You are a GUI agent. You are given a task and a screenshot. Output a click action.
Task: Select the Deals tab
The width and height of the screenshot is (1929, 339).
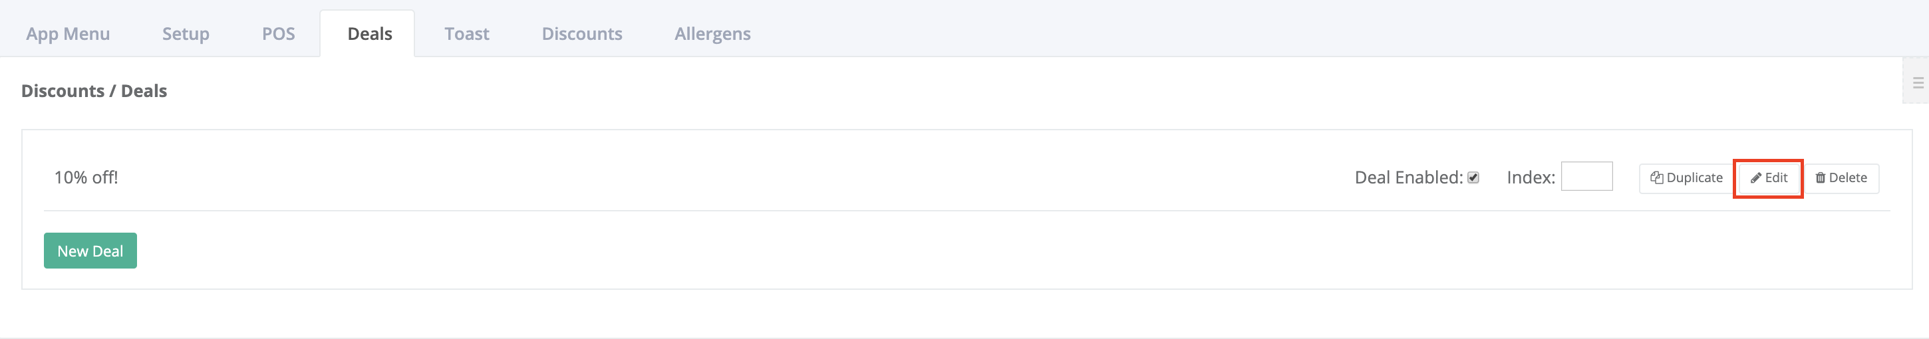pyautogui.click(x=370, y=34)
